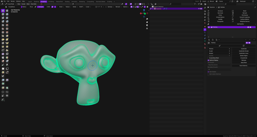Image resolution: width=257 pixels, height=137 pixels.
Task: Toggle the Dyntopo checkbox
Action: click(106, 7)
